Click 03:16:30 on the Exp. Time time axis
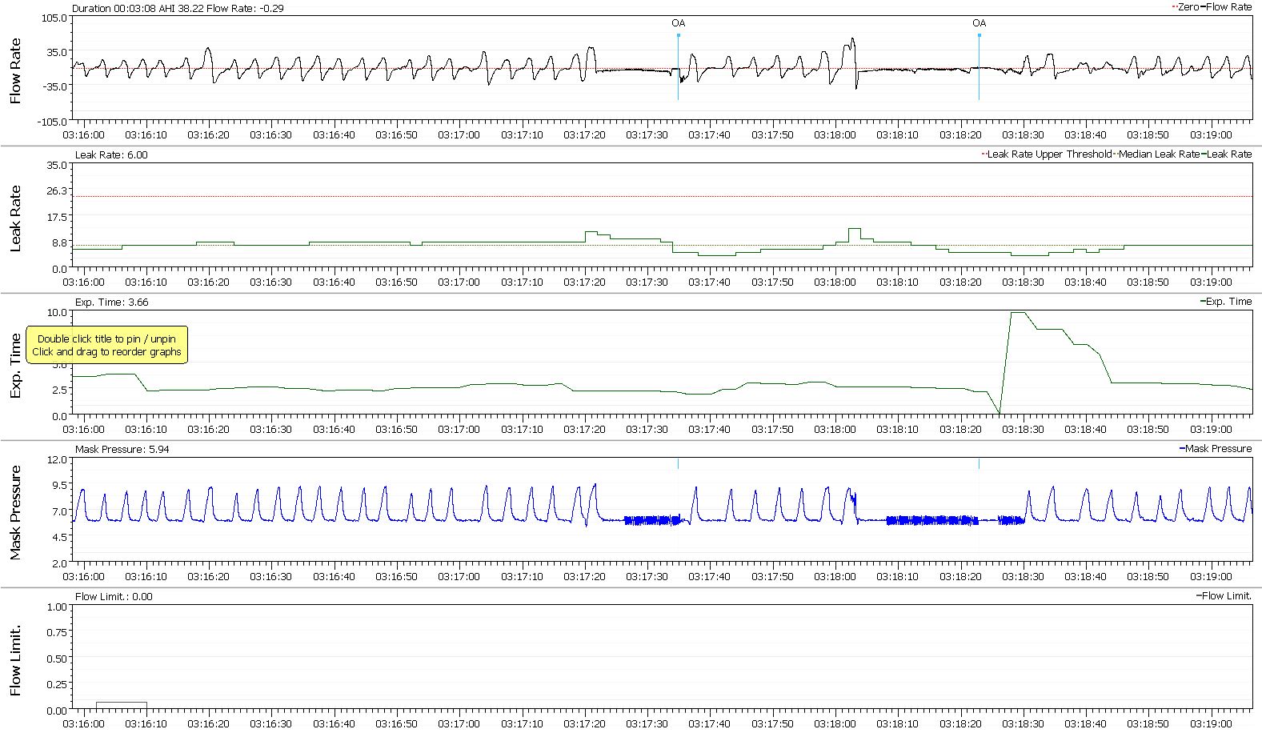The width and height of the screenshot is (1262, 733). 271,429
